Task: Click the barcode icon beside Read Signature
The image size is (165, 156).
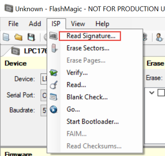Action: (54, 36)
